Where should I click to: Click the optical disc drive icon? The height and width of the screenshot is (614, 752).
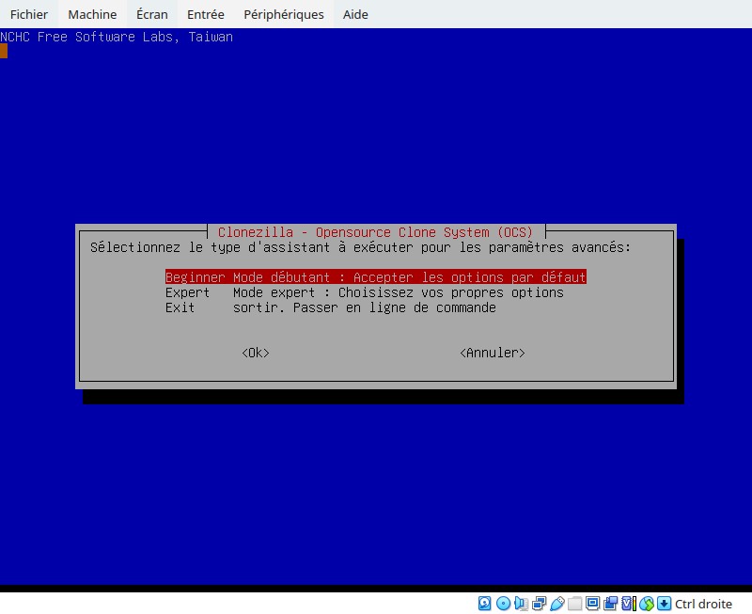pyautogui.click(x=503, y=604)
